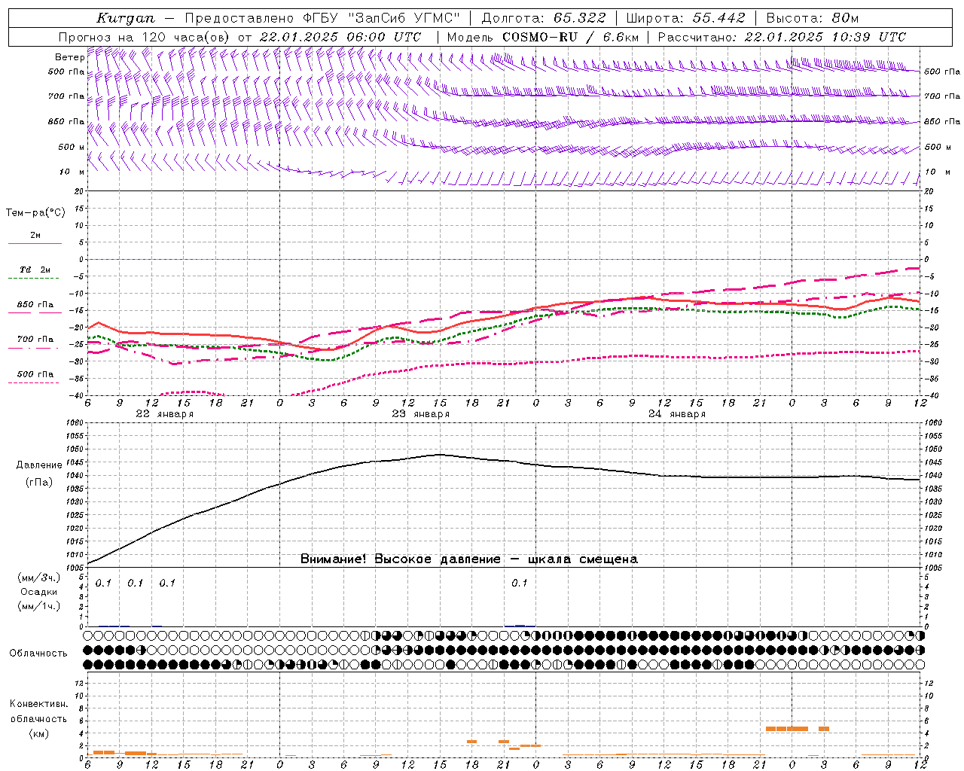Click the "22 января" date label
The image size is (964, 771).
[x=165, y=414]
